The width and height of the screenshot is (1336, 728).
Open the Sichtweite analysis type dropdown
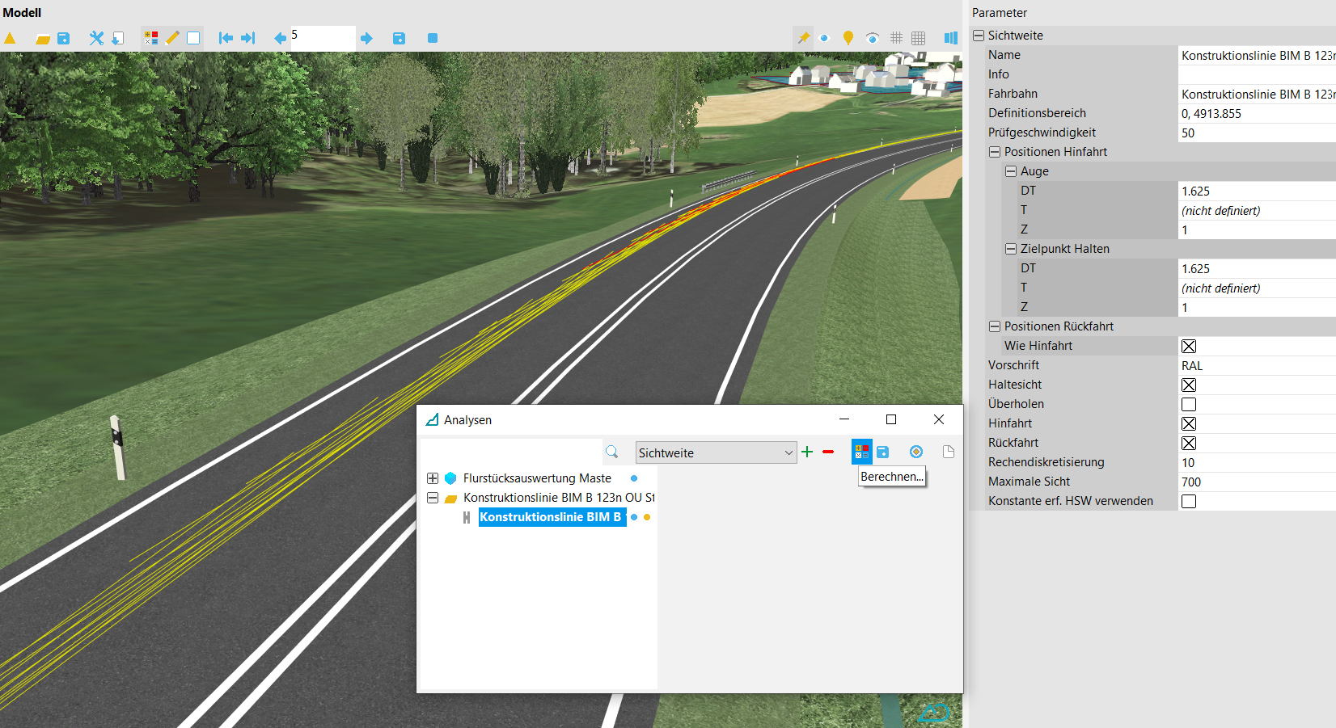tap(716, 452)
